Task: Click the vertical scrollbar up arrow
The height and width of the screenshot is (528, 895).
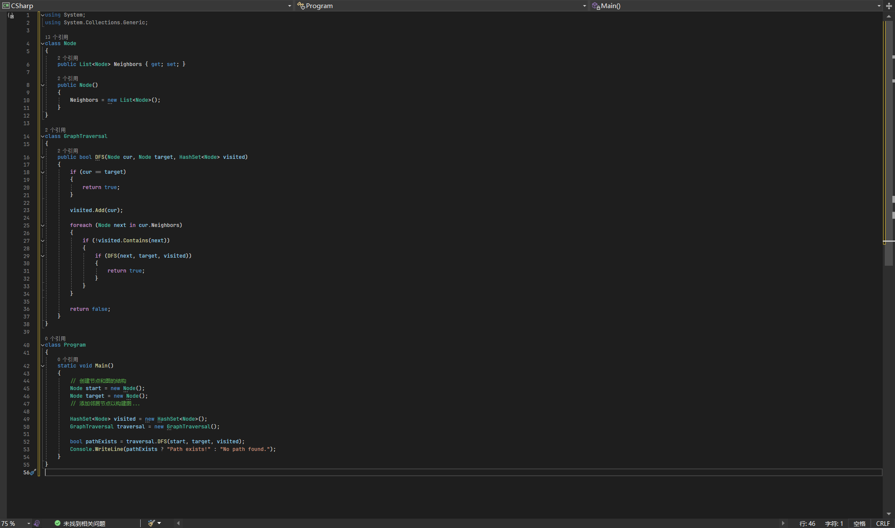Action: point(889,16)
